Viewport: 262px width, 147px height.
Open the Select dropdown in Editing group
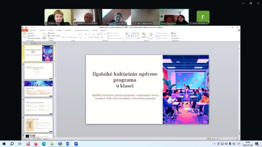pos(175,38)
